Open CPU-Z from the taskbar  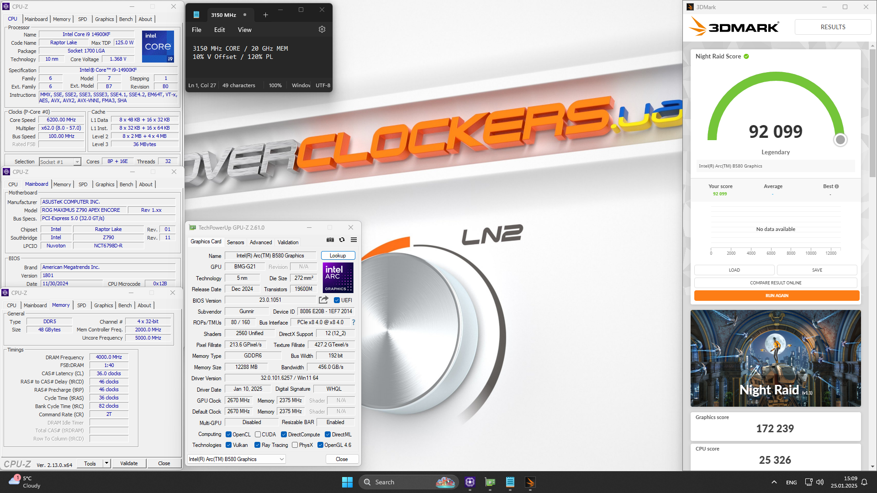coord(470,482)
